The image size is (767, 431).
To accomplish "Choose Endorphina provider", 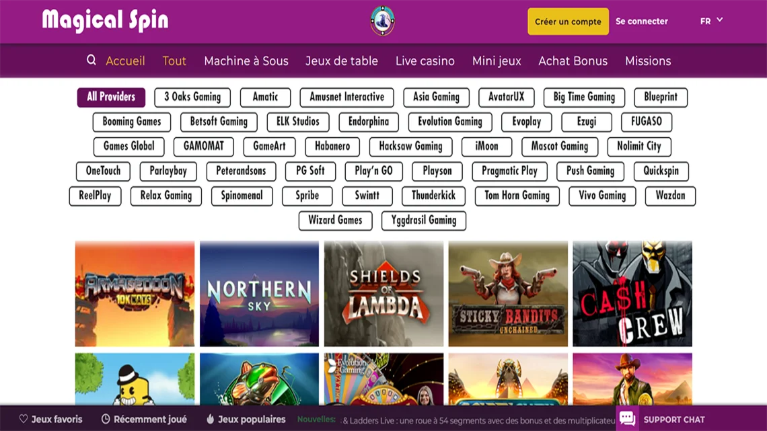I will (368, 122).
